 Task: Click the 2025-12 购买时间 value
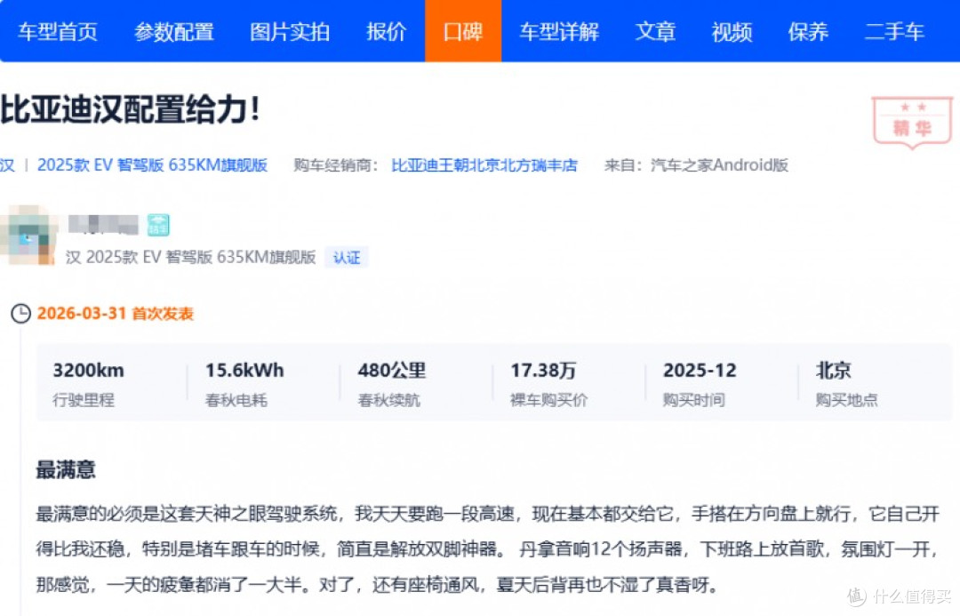pos(700,371)
